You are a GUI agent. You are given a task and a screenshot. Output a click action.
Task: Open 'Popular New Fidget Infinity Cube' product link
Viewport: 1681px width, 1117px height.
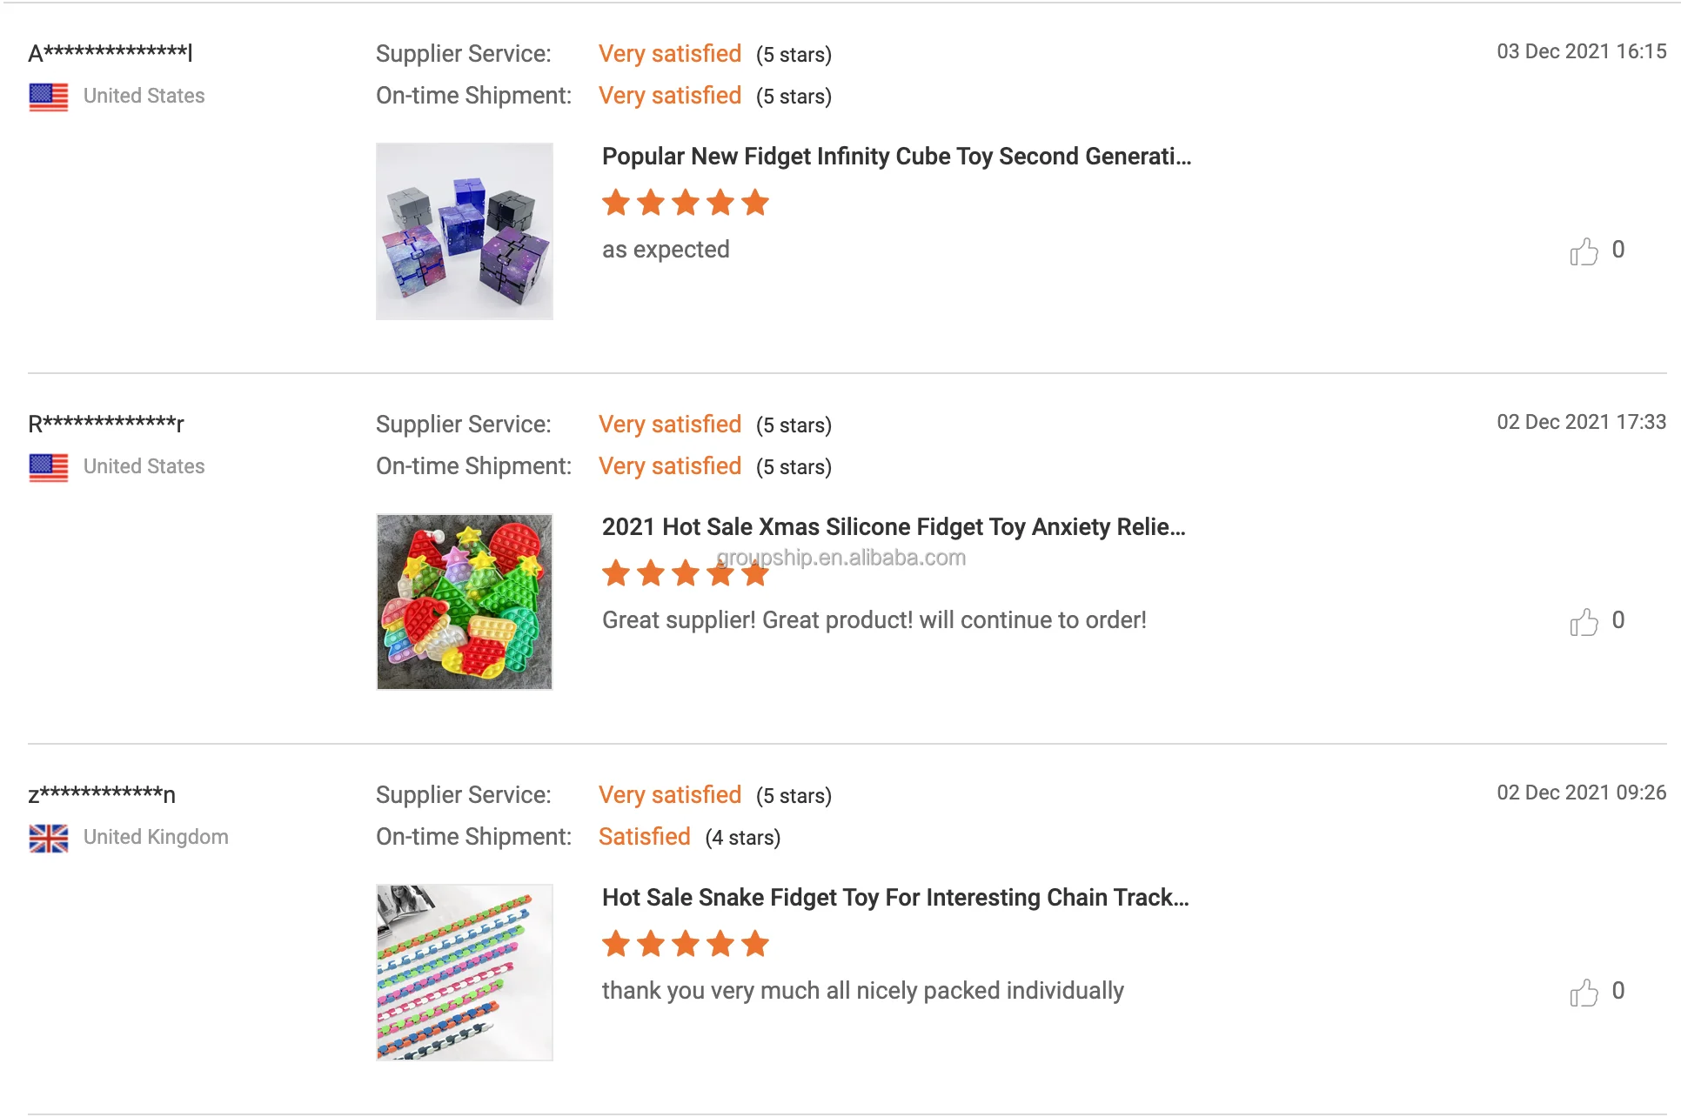coord(896,157)
